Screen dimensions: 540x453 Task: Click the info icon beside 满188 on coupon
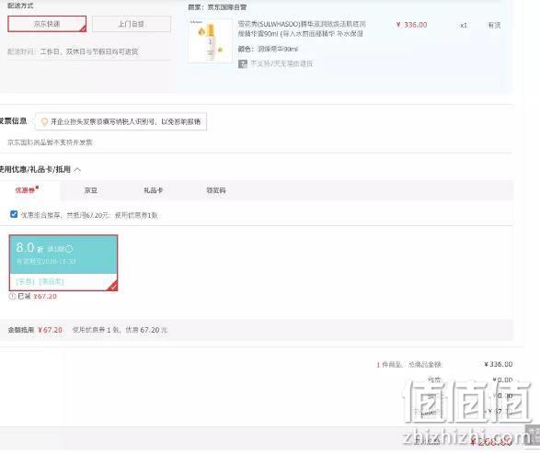tap(70, 248)
